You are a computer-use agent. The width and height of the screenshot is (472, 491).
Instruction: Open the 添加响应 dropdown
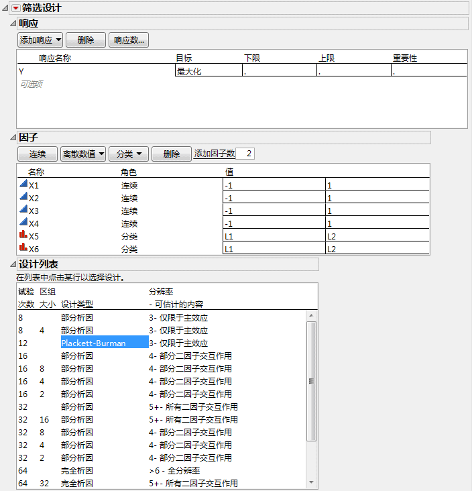40,40
